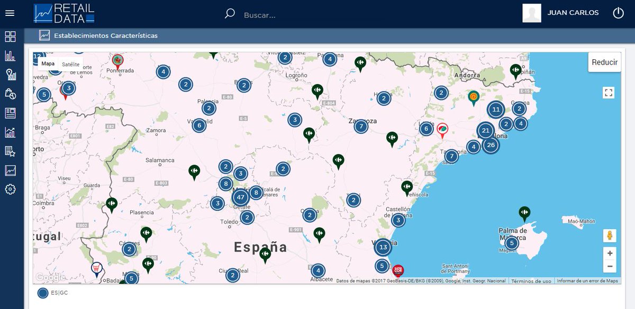Click the 2 cluster marker near Toledo
The height and width of the screenshot is (309, 635).
[x=247, y=217]
